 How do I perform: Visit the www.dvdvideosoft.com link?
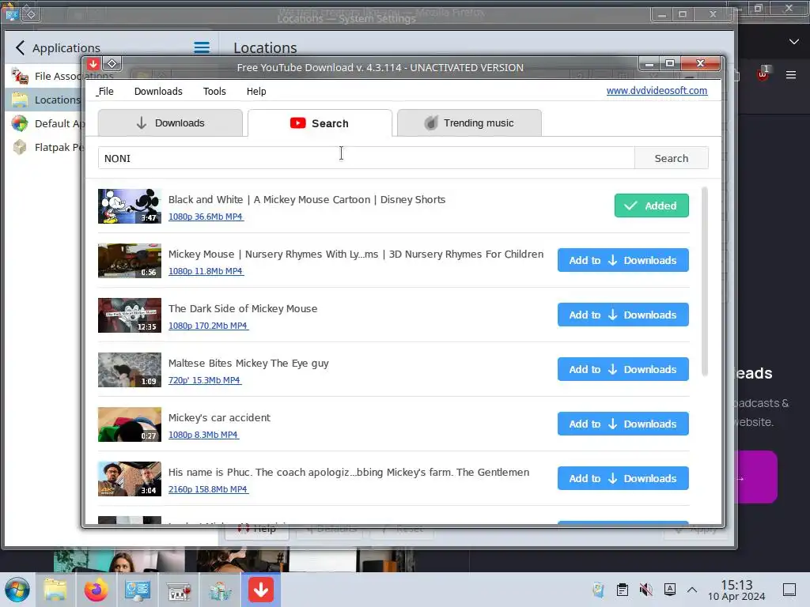[657, 90]
